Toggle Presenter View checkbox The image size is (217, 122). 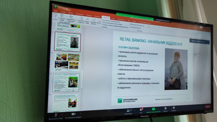(x=131, y=27)
